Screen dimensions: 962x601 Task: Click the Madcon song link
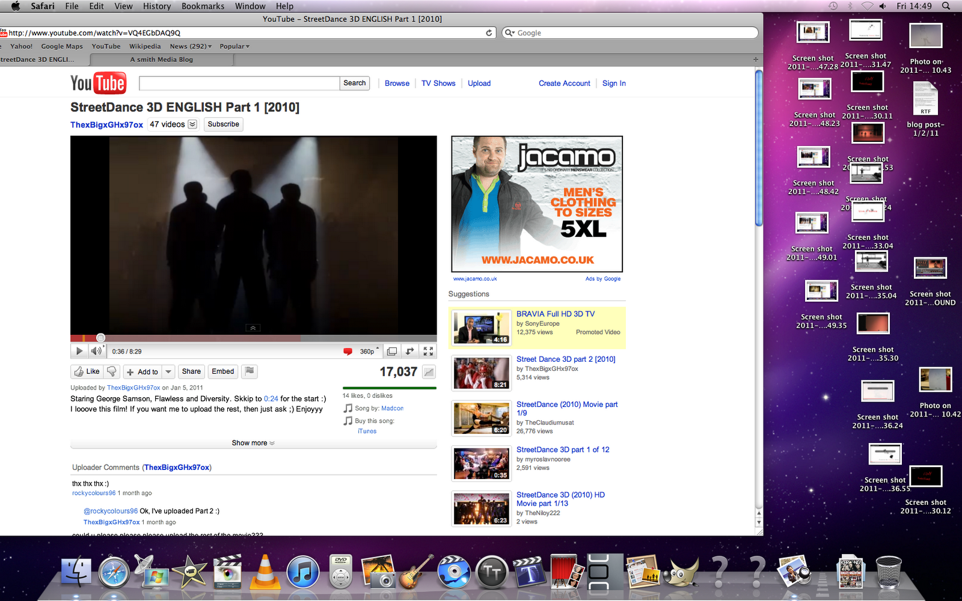(392, 408)
